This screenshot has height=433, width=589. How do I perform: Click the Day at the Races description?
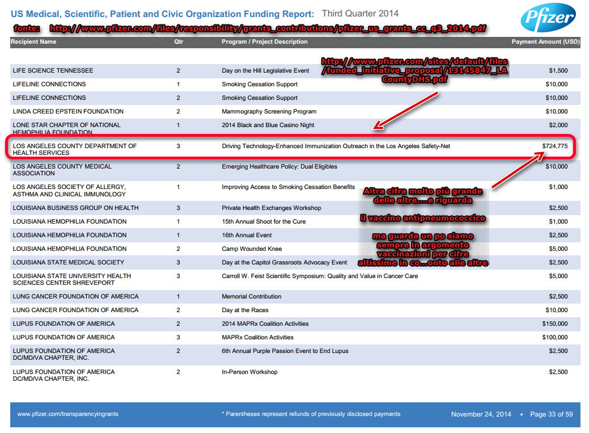(245, 310)
